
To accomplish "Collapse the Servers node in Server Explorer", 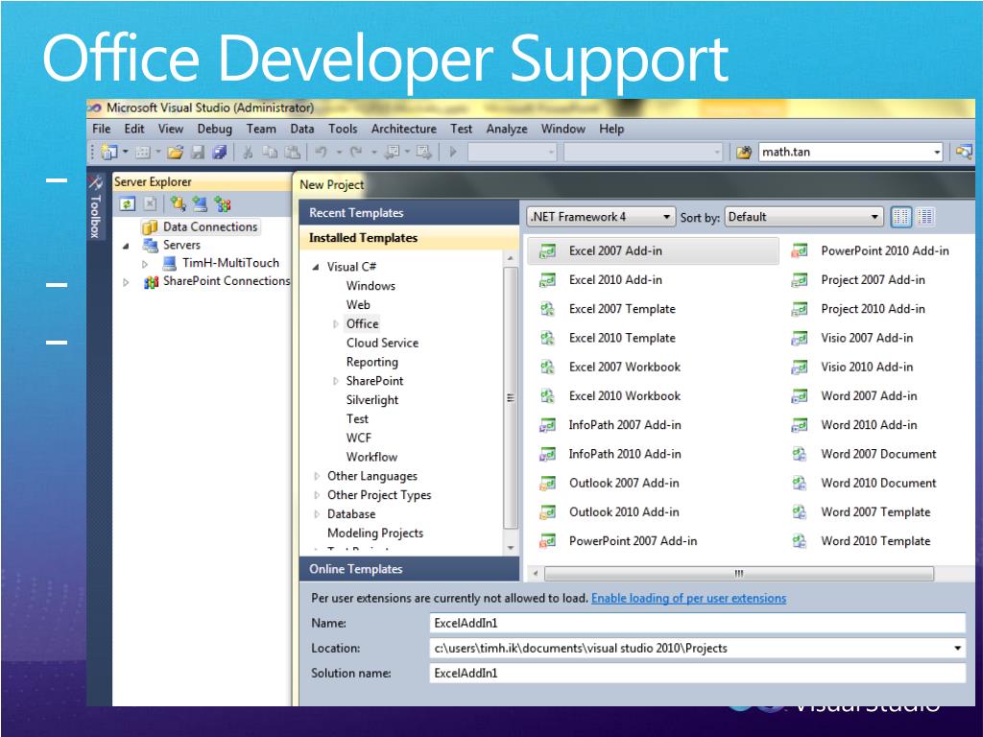I will coord(126,246).
